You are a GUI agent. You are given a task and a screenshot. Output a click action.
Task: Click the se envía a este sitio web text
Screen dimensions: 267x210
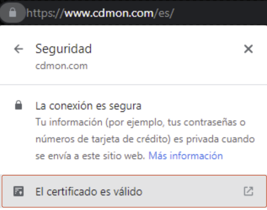[90, 156]
